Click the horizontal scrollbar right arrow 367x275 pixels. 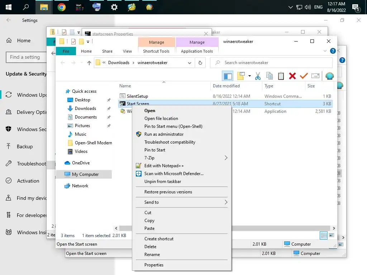point(334,228)
